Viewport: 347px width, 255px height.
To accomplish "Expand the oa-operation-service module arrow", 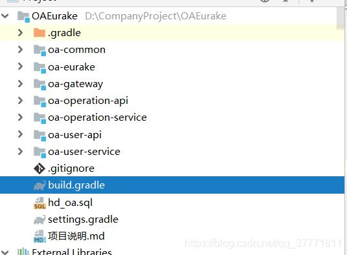I will click(x=20, y=117).
